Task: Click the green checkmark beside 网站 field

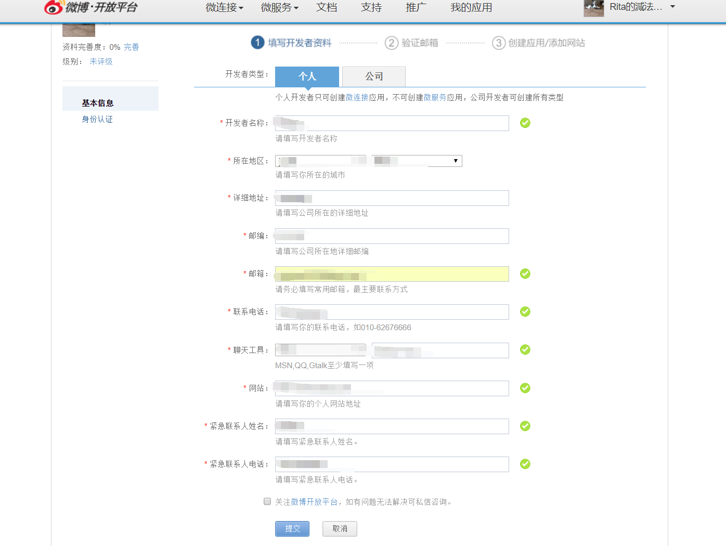Action: click(525, 388)
